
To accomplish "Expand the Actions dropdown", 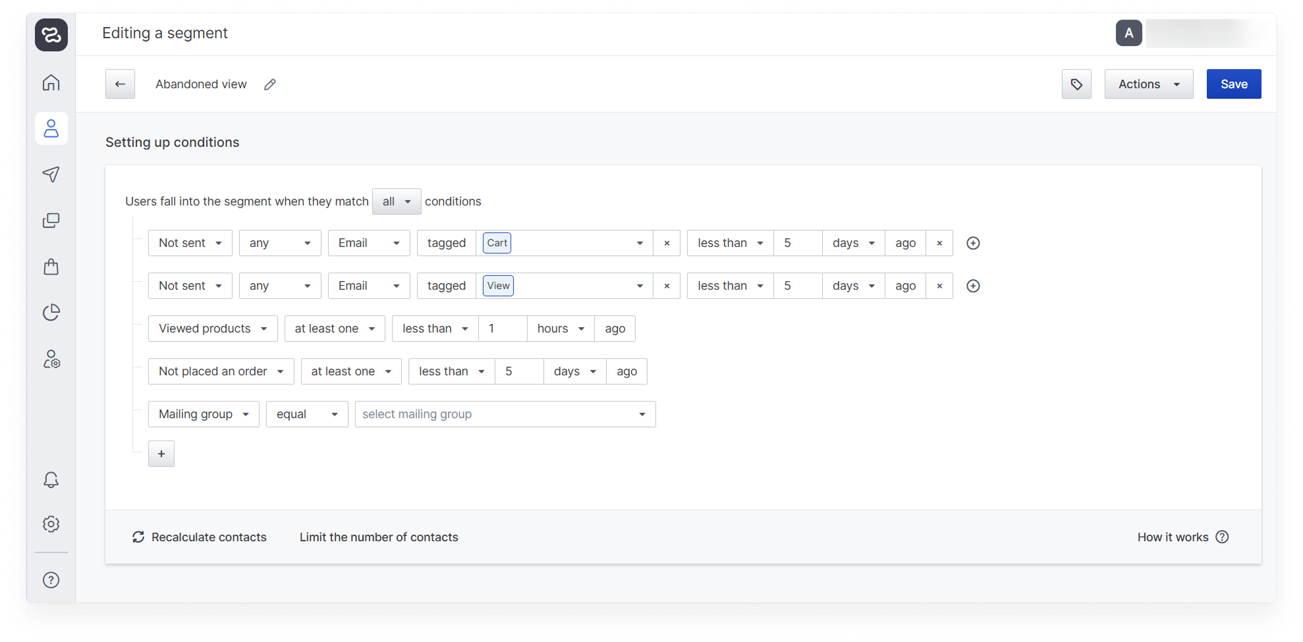I will point(1148,84).
